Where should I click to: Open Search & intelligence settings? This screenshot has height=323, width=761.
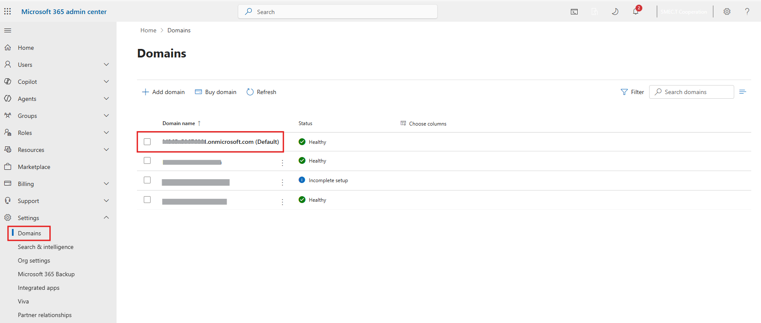(x=46, y=247)
